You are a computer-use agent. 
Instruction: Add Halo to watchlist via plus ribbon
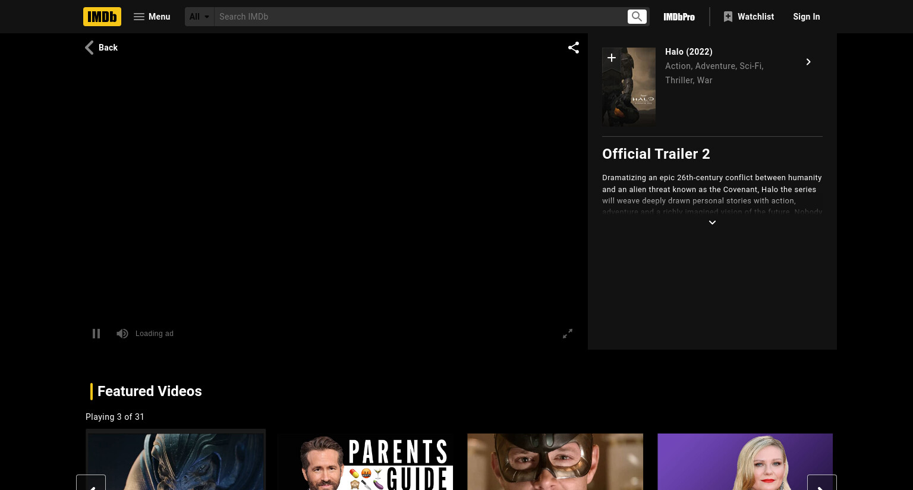pos(611,58)
